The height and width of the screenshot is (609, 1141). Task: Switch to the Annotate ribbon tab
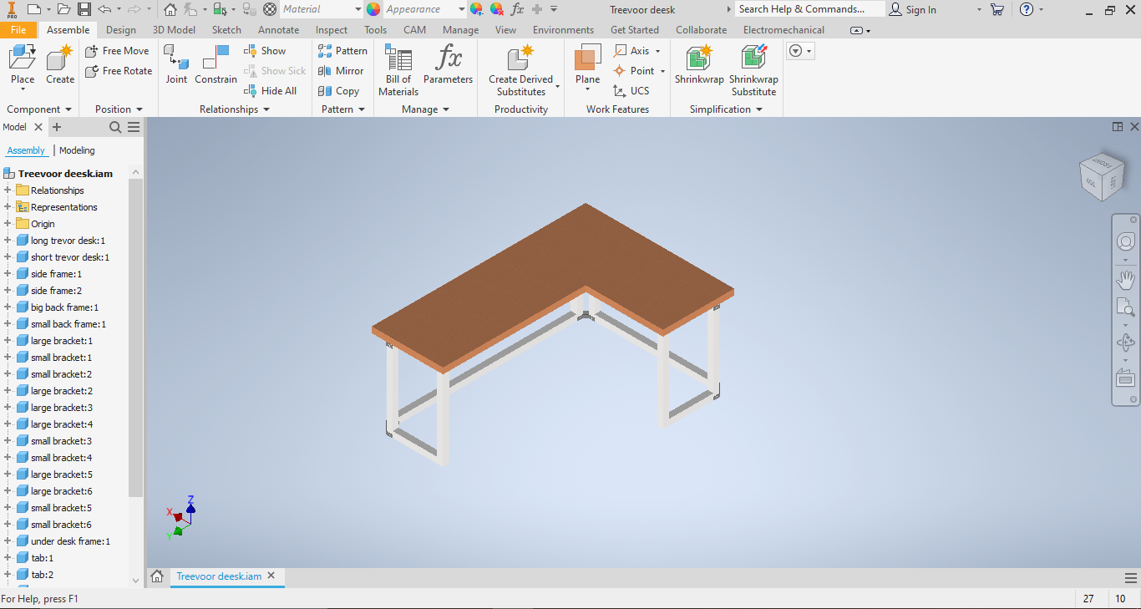coord(278,29)
